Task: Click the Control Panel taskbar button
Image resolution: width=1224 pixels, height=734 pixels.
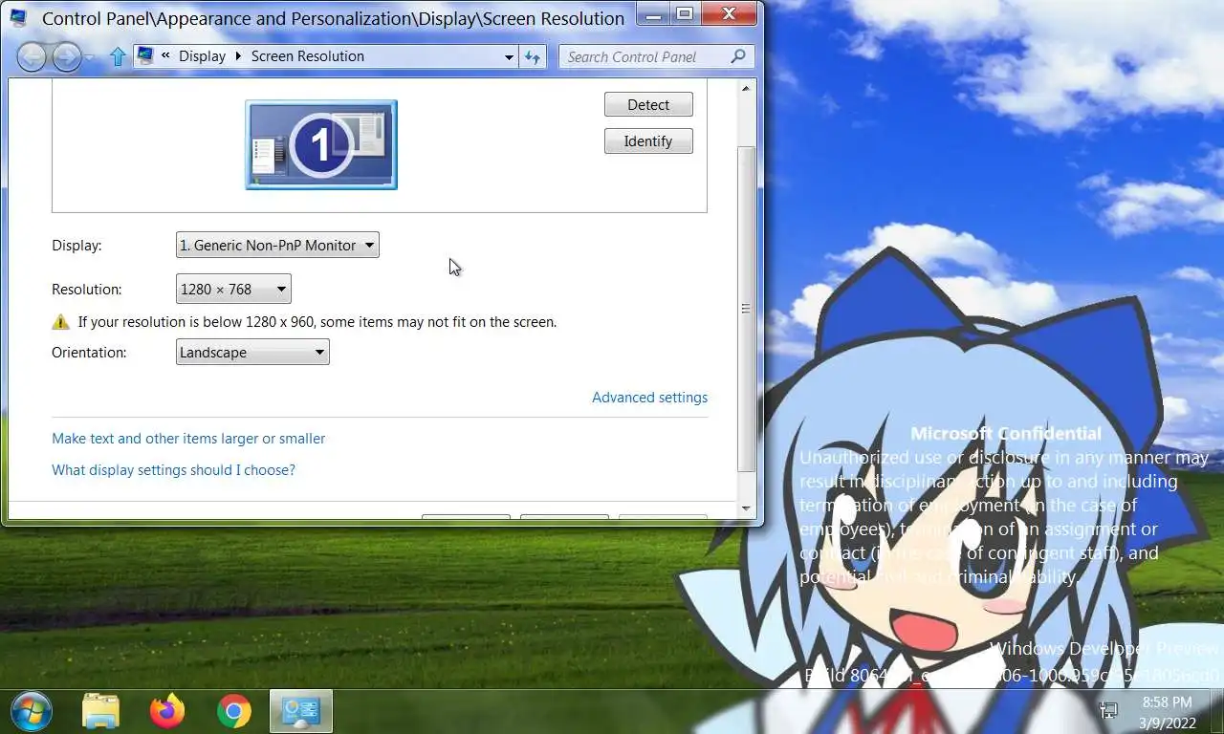Action: (300, 711)
